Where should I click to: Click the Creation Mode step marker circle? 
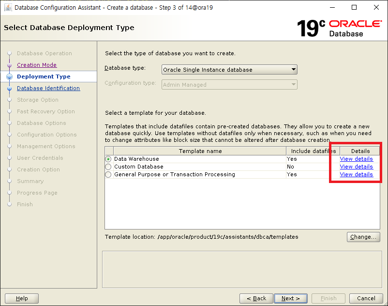[9, 65]
